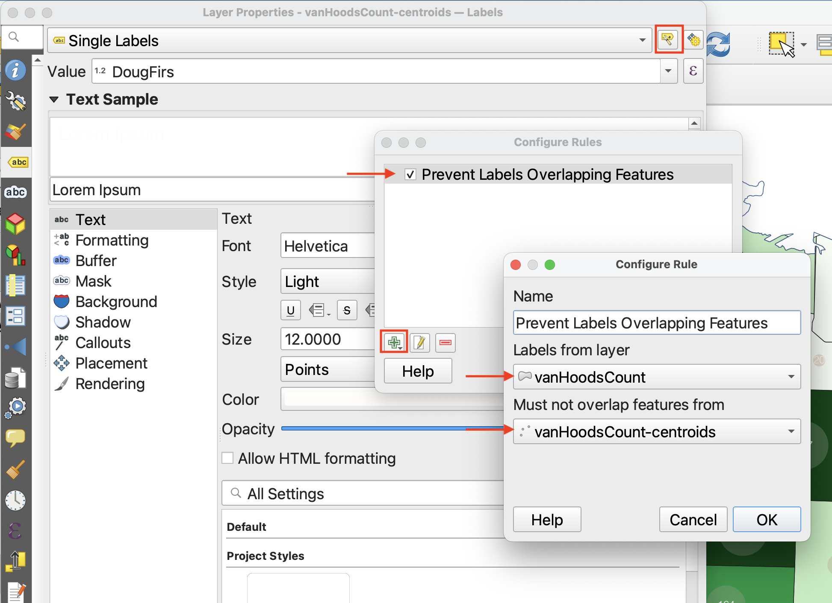This screenshot has height=603, width=832.
Task: Collapse the Text Sample section
Action: (x=54, y=100)
